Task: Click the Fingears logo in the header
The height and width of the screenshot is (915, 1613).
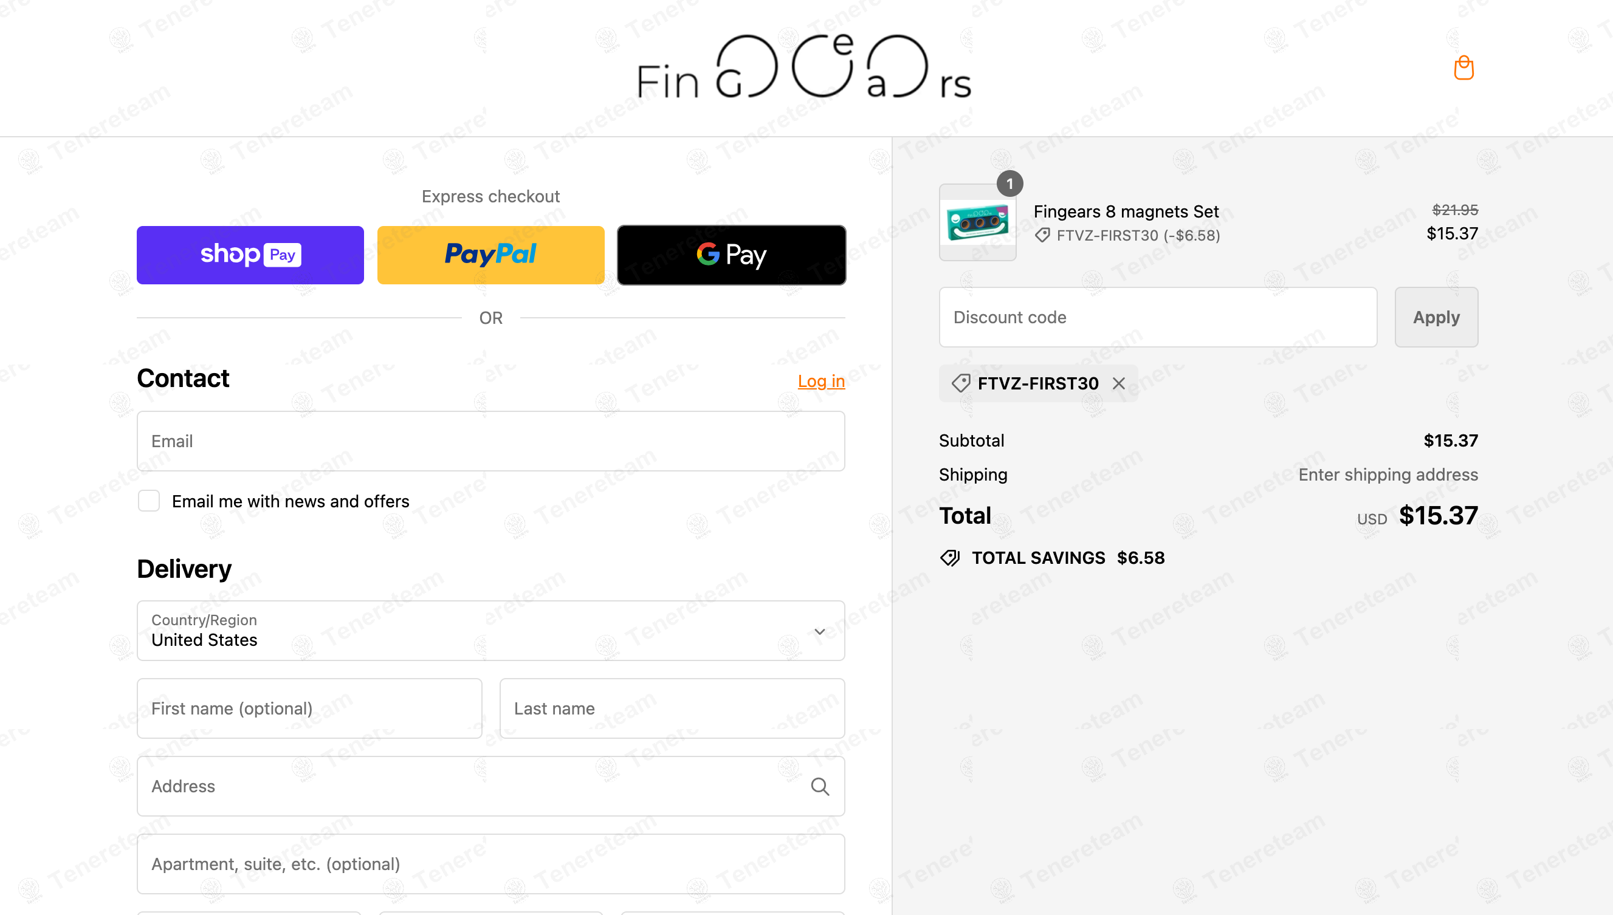Action: (804, 68)
